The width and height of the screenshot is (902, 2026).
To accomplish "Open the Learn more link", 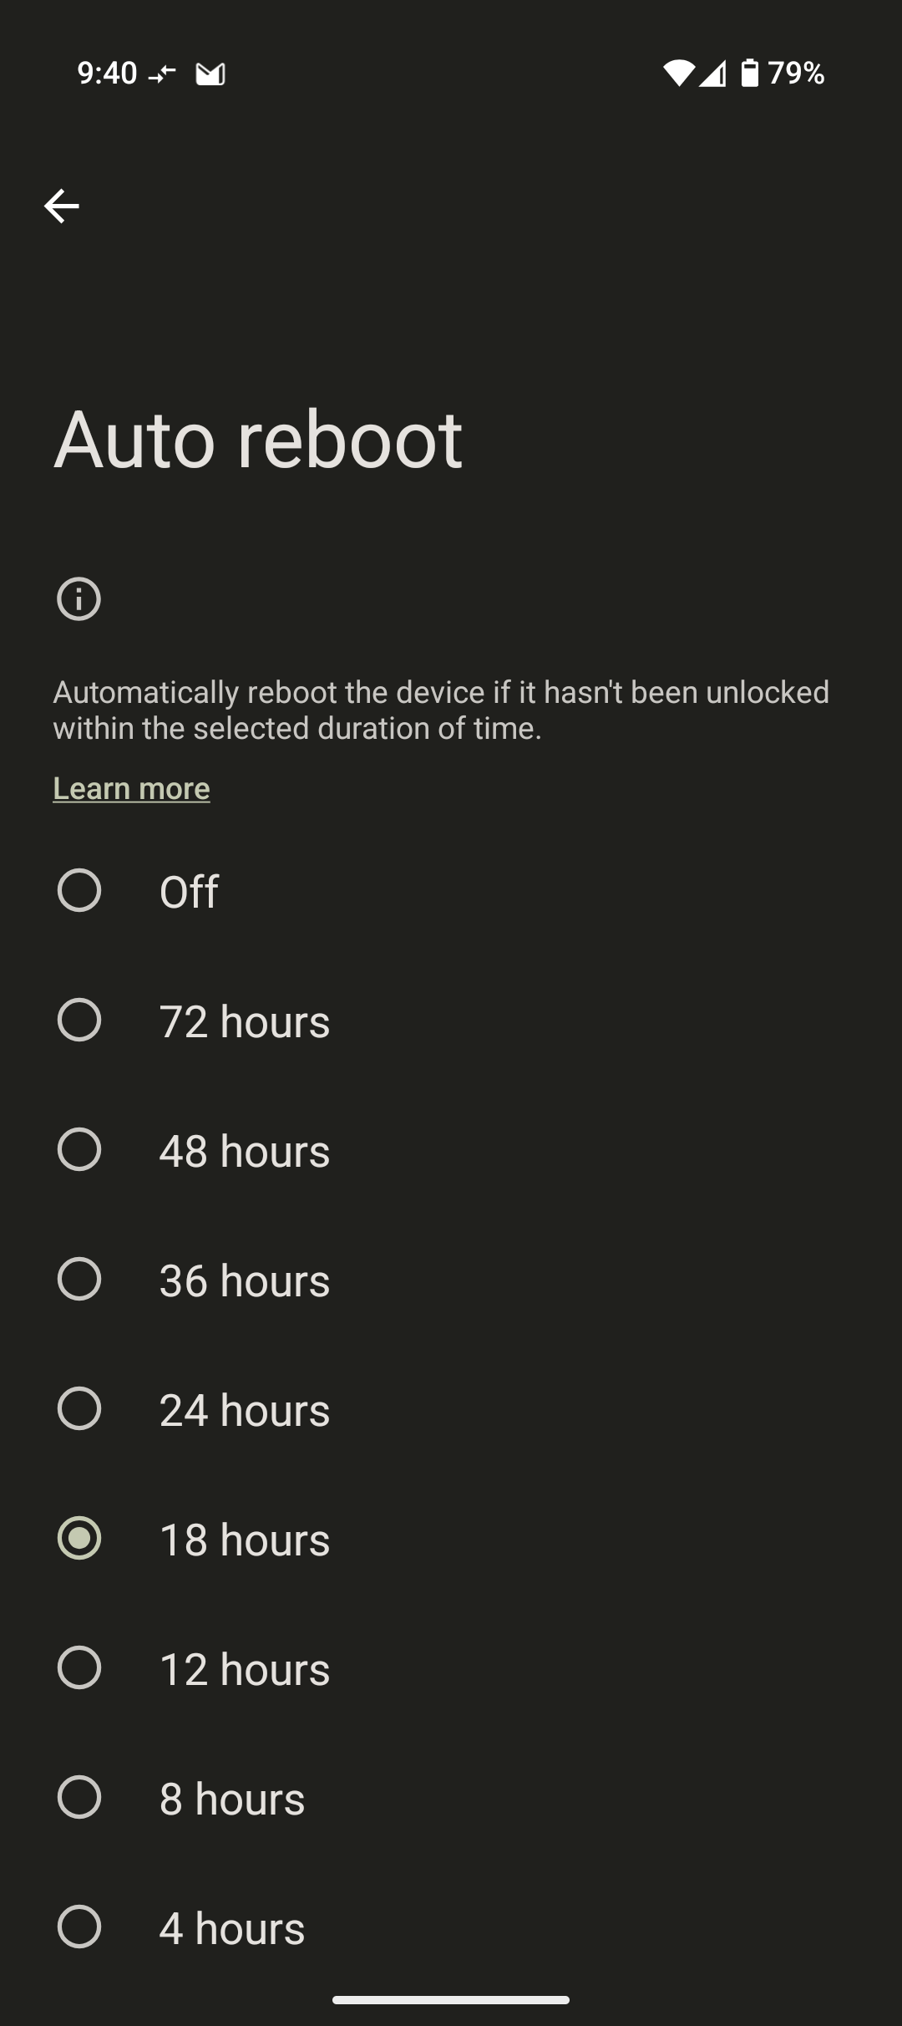I will (131, 788).
